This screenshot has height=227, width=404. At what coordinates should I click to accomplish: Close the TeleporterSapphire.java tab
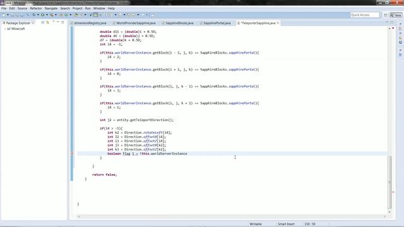coord(278,23)
